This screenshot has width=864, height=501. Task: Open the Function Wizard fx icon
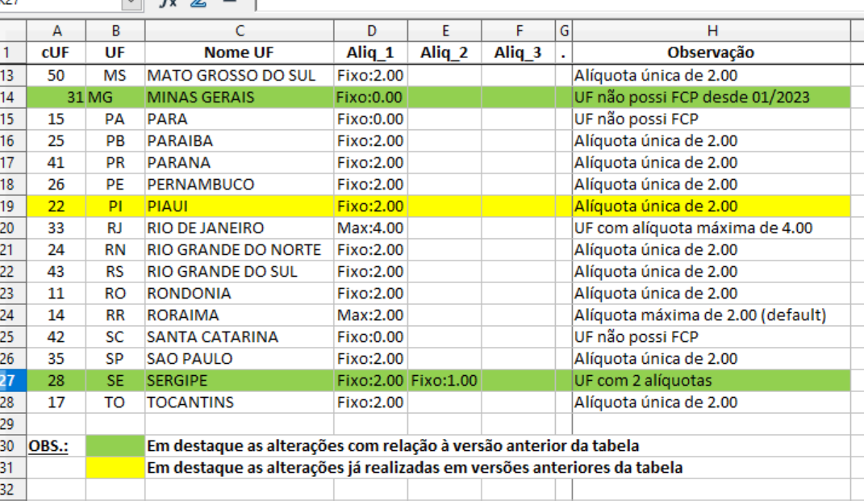168,3
